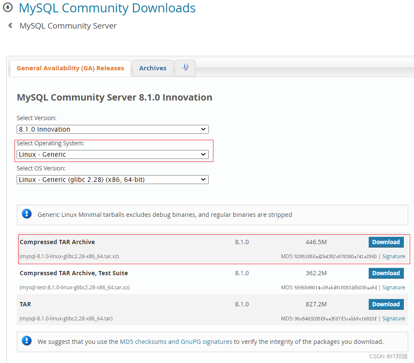Click the Generic Linux Minimal tarballs notice text
This screenshot has height=363, width=414.
tap(165, 215)
